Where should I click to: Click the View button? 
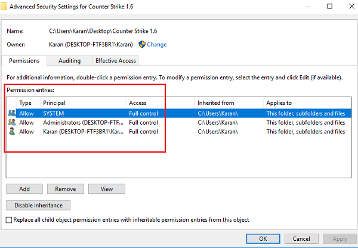106,189
